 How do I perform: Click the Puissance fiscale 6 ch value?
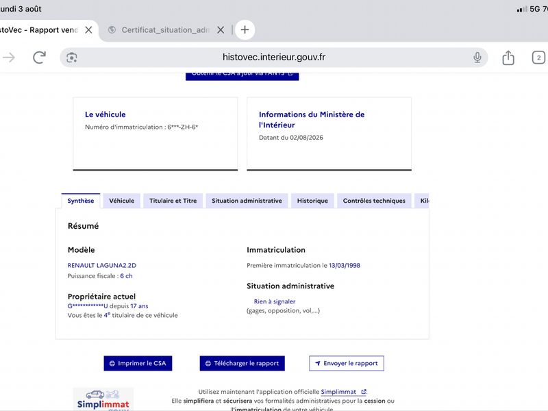point(126,276)
